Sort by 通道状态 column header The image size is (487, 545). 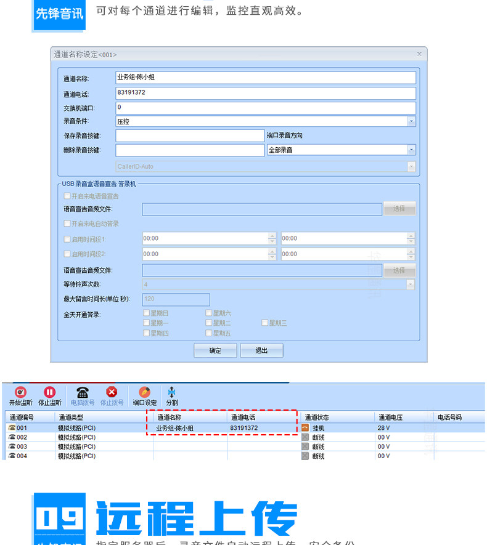[x=317, y=417]
